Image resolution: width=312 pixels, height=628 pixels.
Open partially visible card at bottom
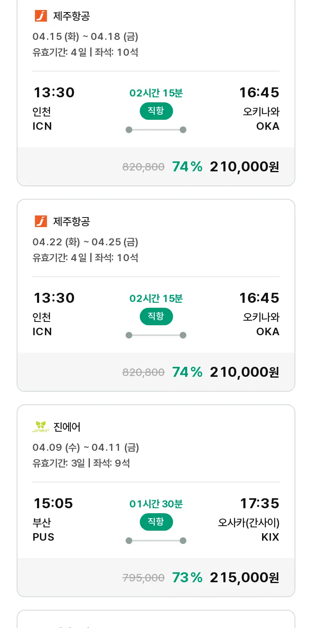pos(156,619)
